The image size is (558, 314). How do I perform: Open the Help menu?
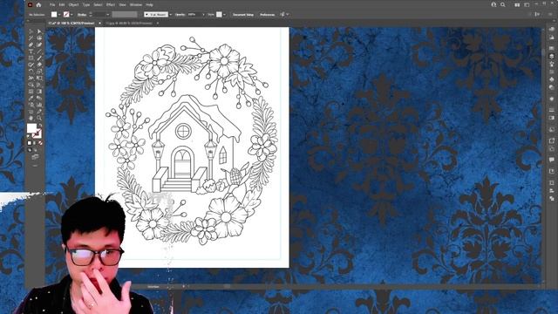pos(149,4)
